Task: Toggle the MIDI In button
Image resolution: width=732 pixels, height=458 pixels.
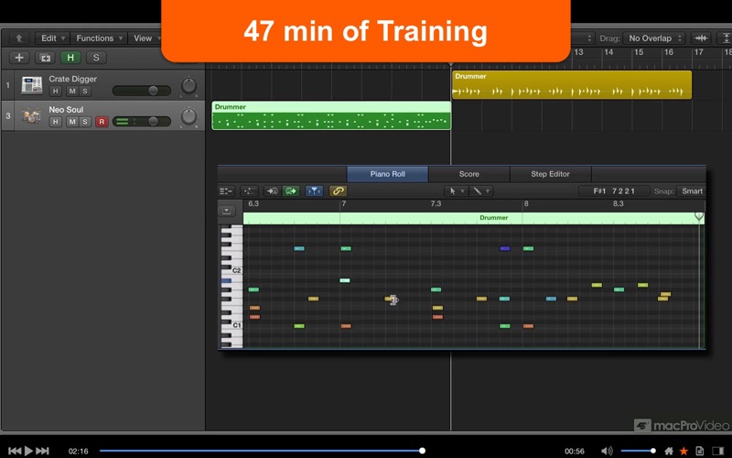Action: pos(271,191)
